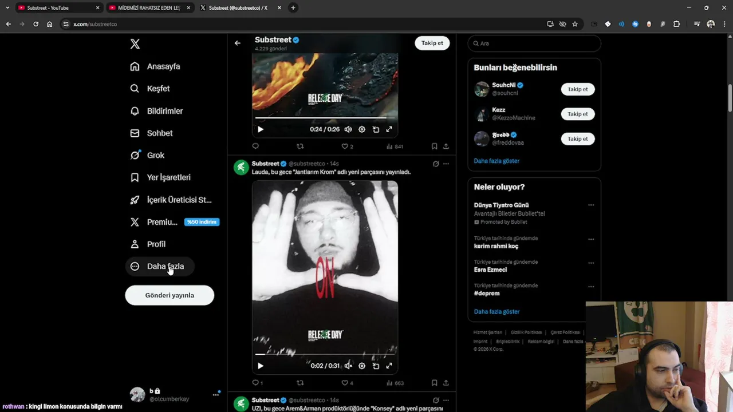Image resolution: width=733 pixels, height=412 pixels.
Task: Open Yer İşaretleri bookmarks
Action: (x=161, y=177)
